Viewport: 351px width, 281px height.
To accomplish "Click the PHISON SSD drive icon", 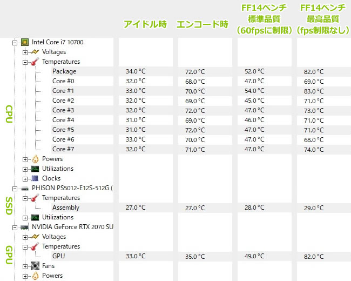I will (25, 189).
